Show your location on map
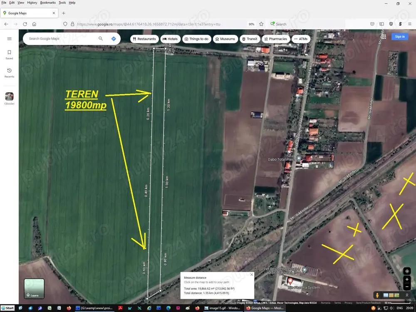Image resolution: width=416 pixels, height=312 pixels. pos(407,271)
